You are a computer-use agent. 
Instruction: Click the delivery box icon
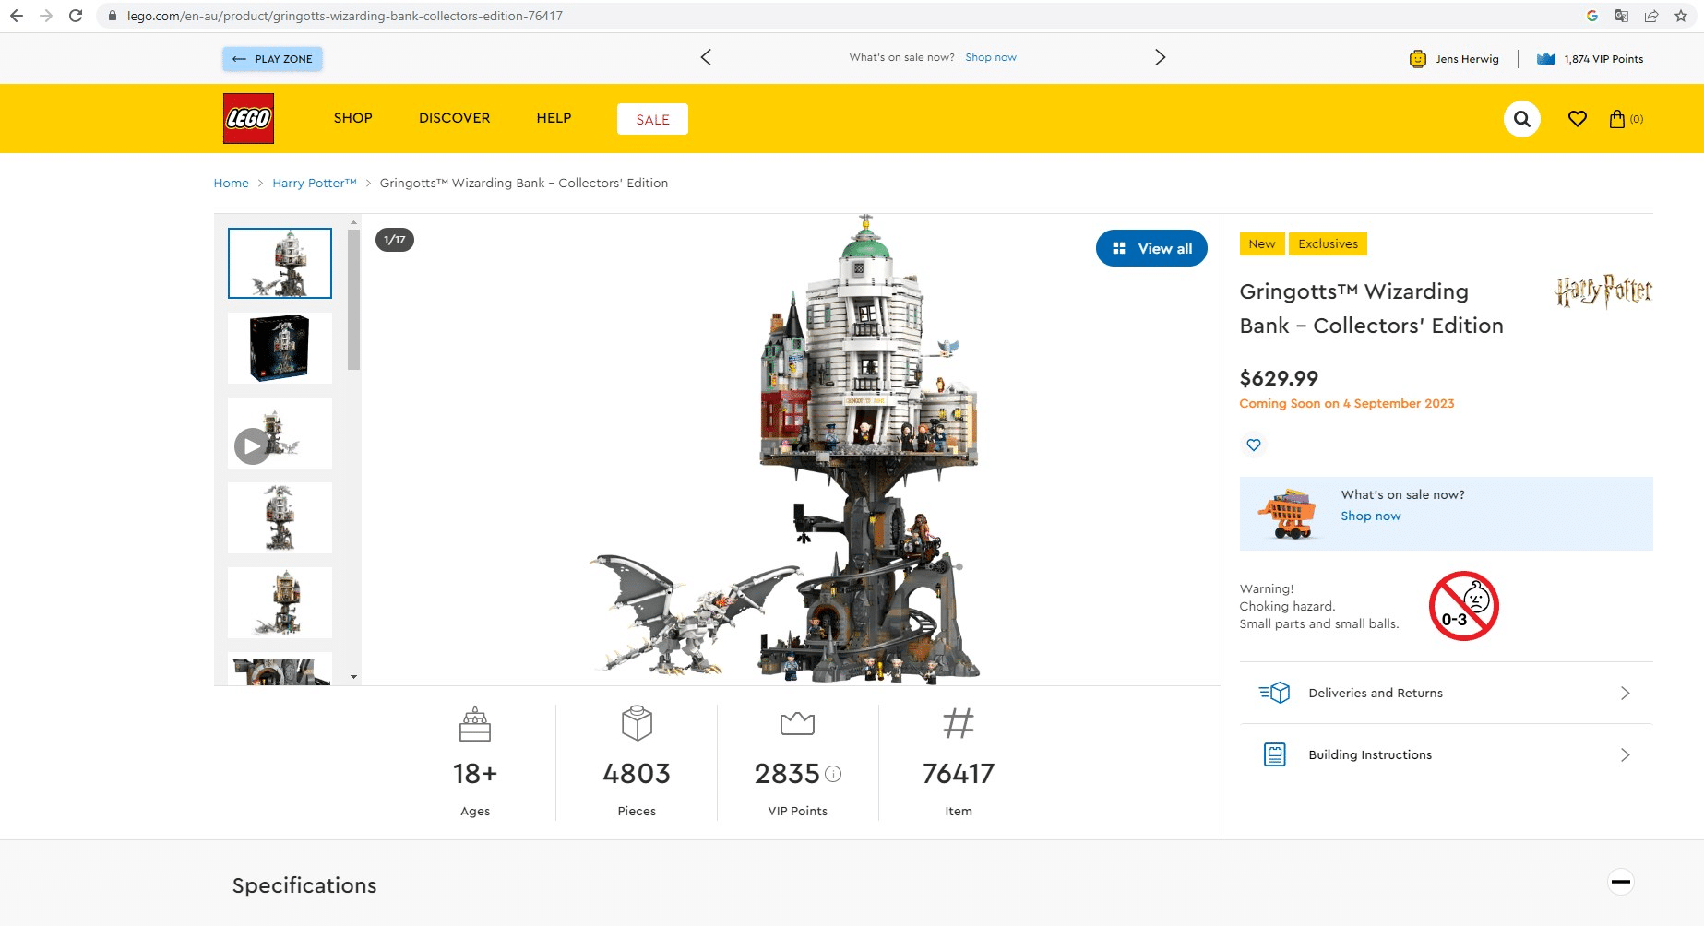pos(1275,693)
